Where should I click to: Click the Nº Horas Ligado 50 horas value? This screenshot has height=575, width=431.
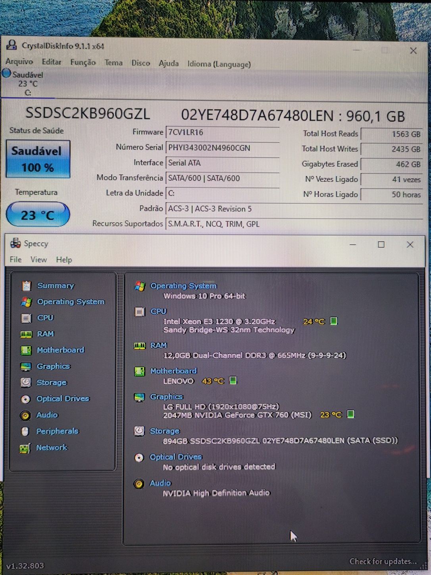tap(391, 195)
